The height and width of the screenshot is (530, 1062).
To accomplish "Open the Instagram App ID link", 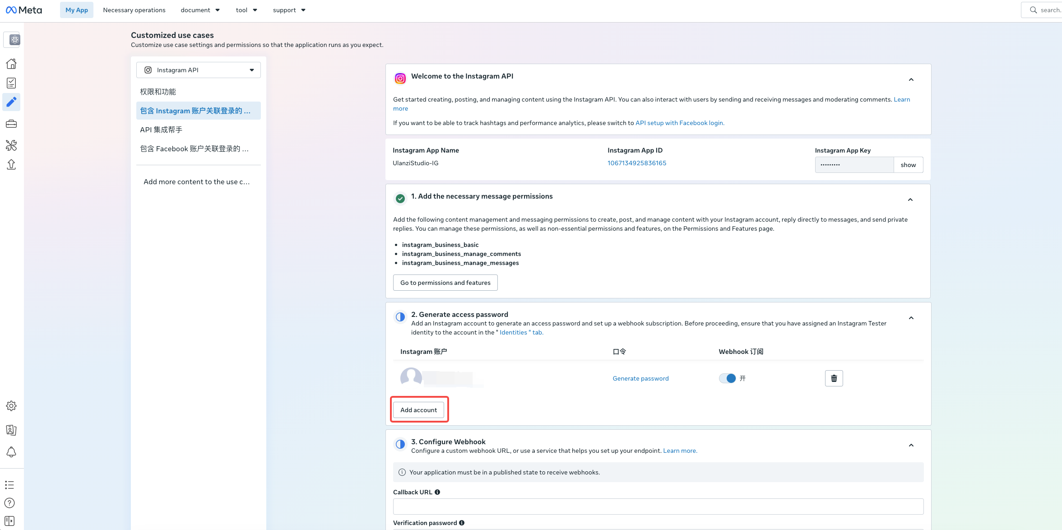I will 637,163.
